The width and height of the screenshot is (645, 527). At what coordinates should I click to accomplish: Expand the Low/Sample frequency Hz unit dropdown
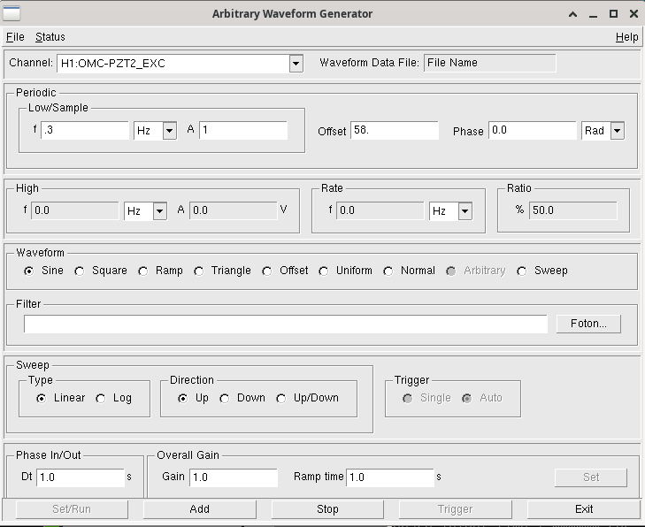click(x=170, y=131)
